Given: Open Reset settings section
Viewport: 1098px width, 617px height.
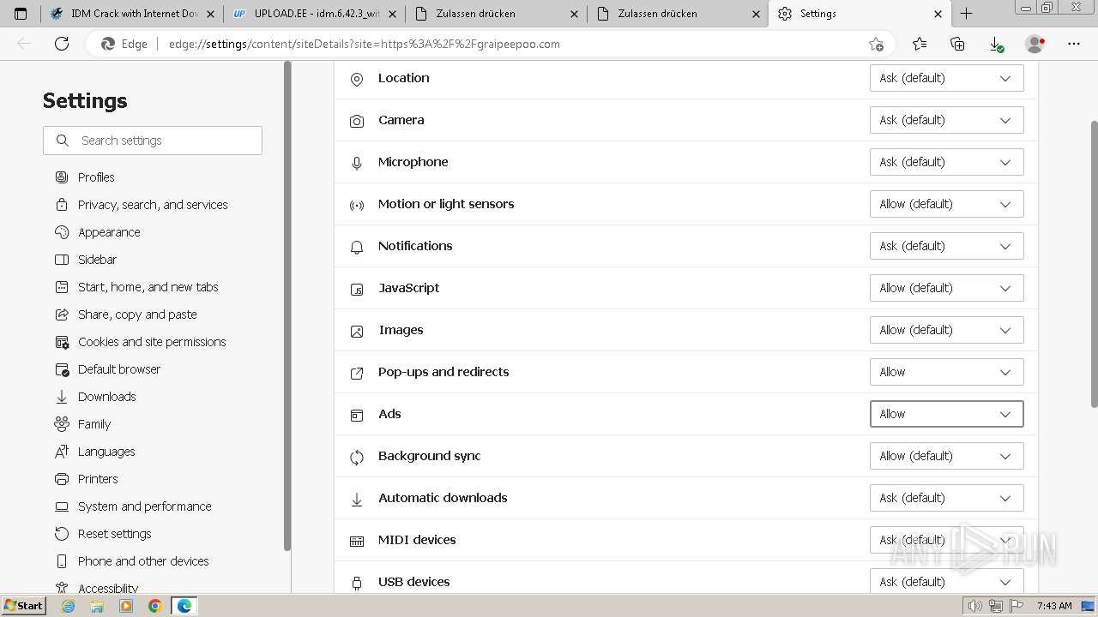Looking at the screenshot, I should (x=102, y=534).
